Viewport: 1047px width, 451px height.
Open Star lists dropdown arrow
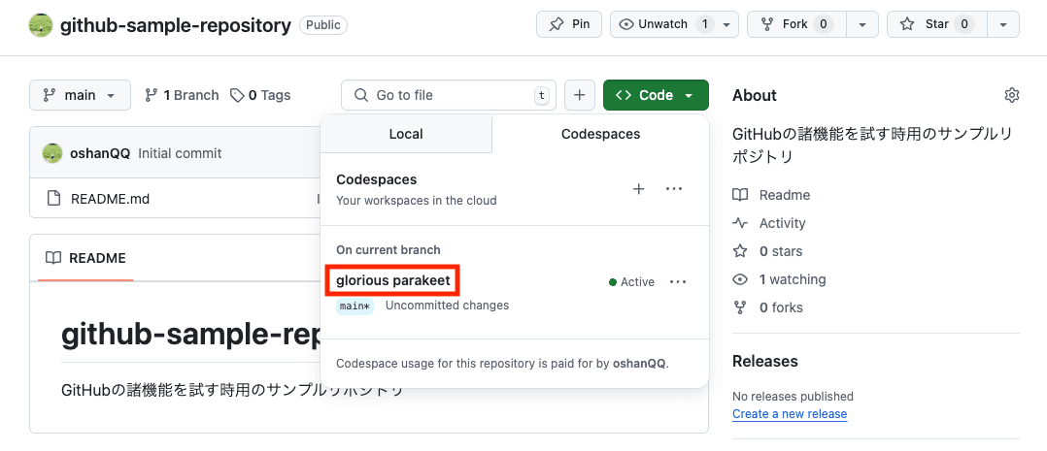pos(1003,24)
